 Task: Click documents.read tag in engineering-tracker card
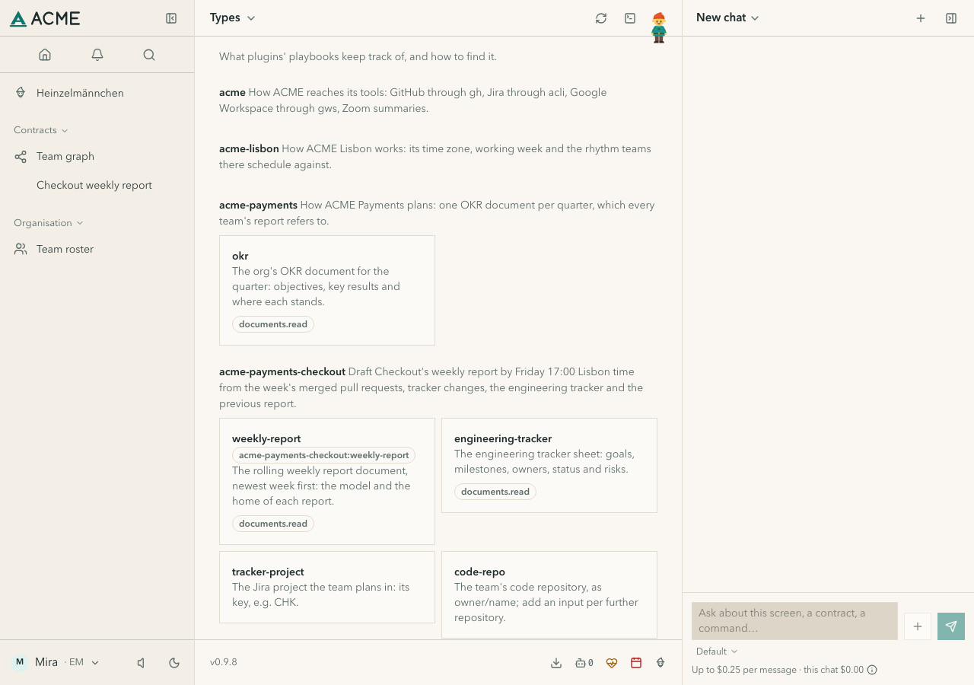coord(495,492)
